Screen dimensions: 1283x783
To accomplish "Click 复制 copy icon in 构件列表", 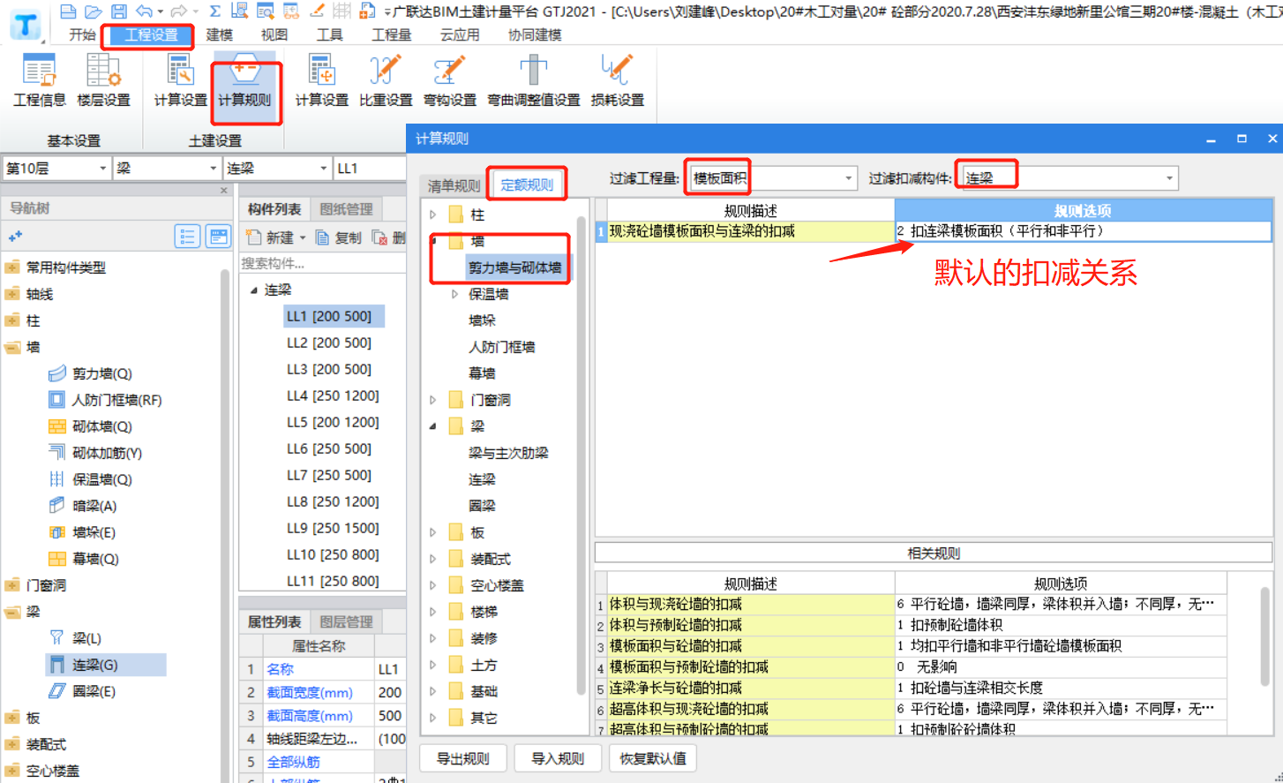I will tap(339, 237).
